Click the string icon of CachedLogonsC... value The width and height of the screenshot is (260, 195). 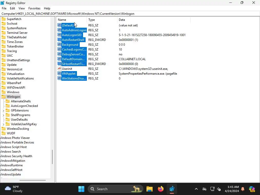59,49
